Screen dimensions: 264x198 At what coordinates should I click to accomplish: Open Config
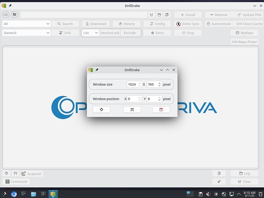pos(157,24)
